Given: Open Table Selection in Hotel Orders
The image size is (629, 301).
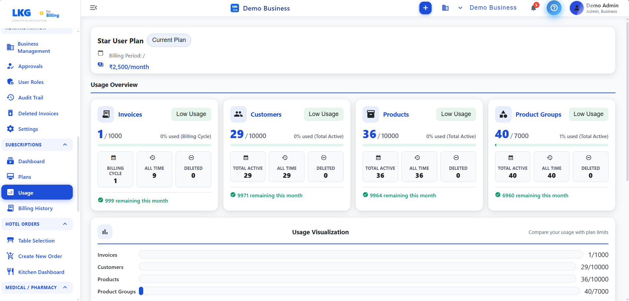Looking at the screenshot, I should pyautogui.click(x=37, y=241).
